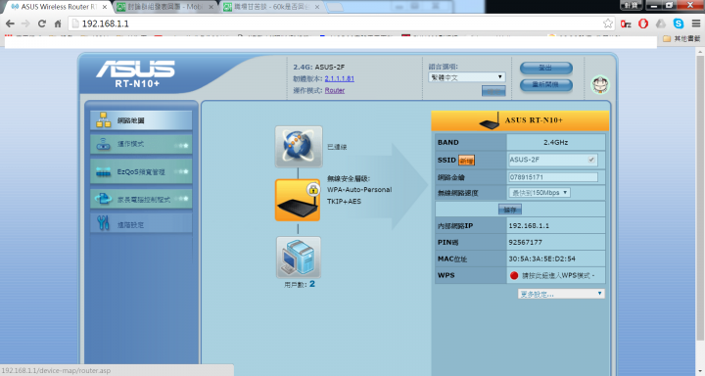Toggle the checkbox in the SSID field

coord(591,160)
